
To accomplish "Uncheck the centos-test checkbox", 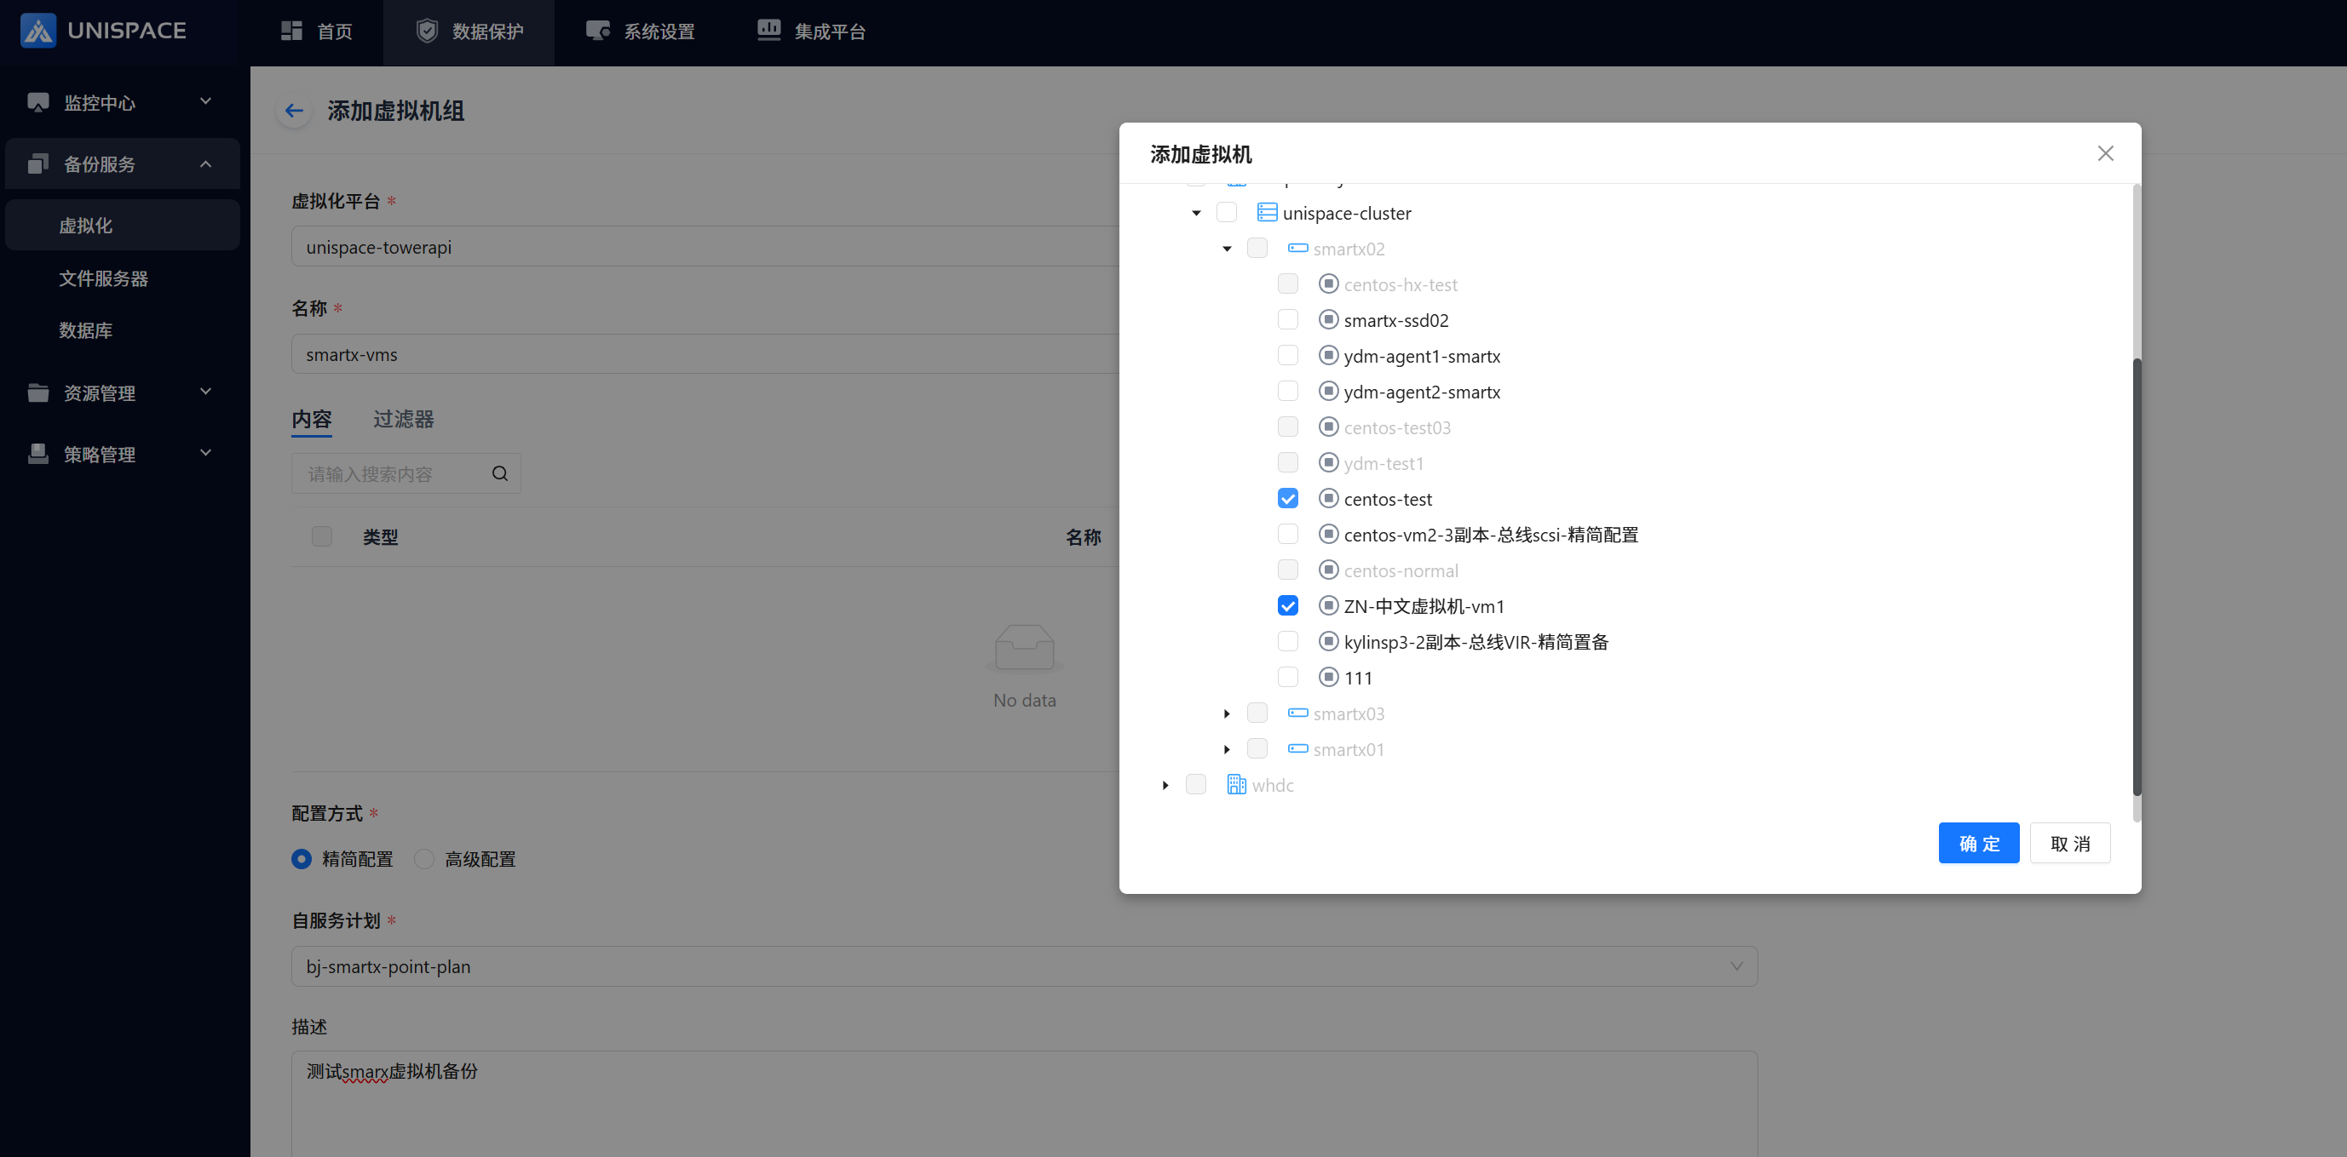I will tap(1287, 499).
